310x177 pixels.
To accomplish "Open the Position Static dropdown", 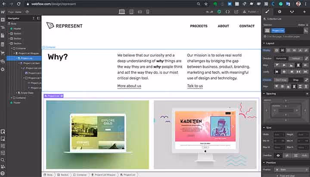I will pos(291,170).
